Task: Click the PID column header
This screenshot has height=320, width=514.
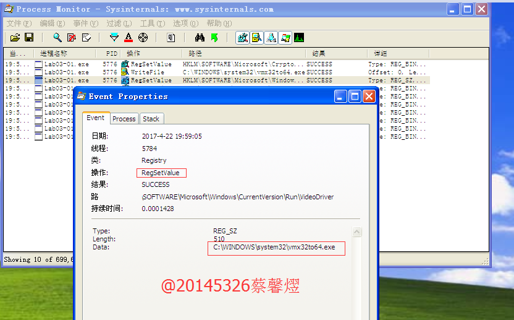Action: [111, 54]
